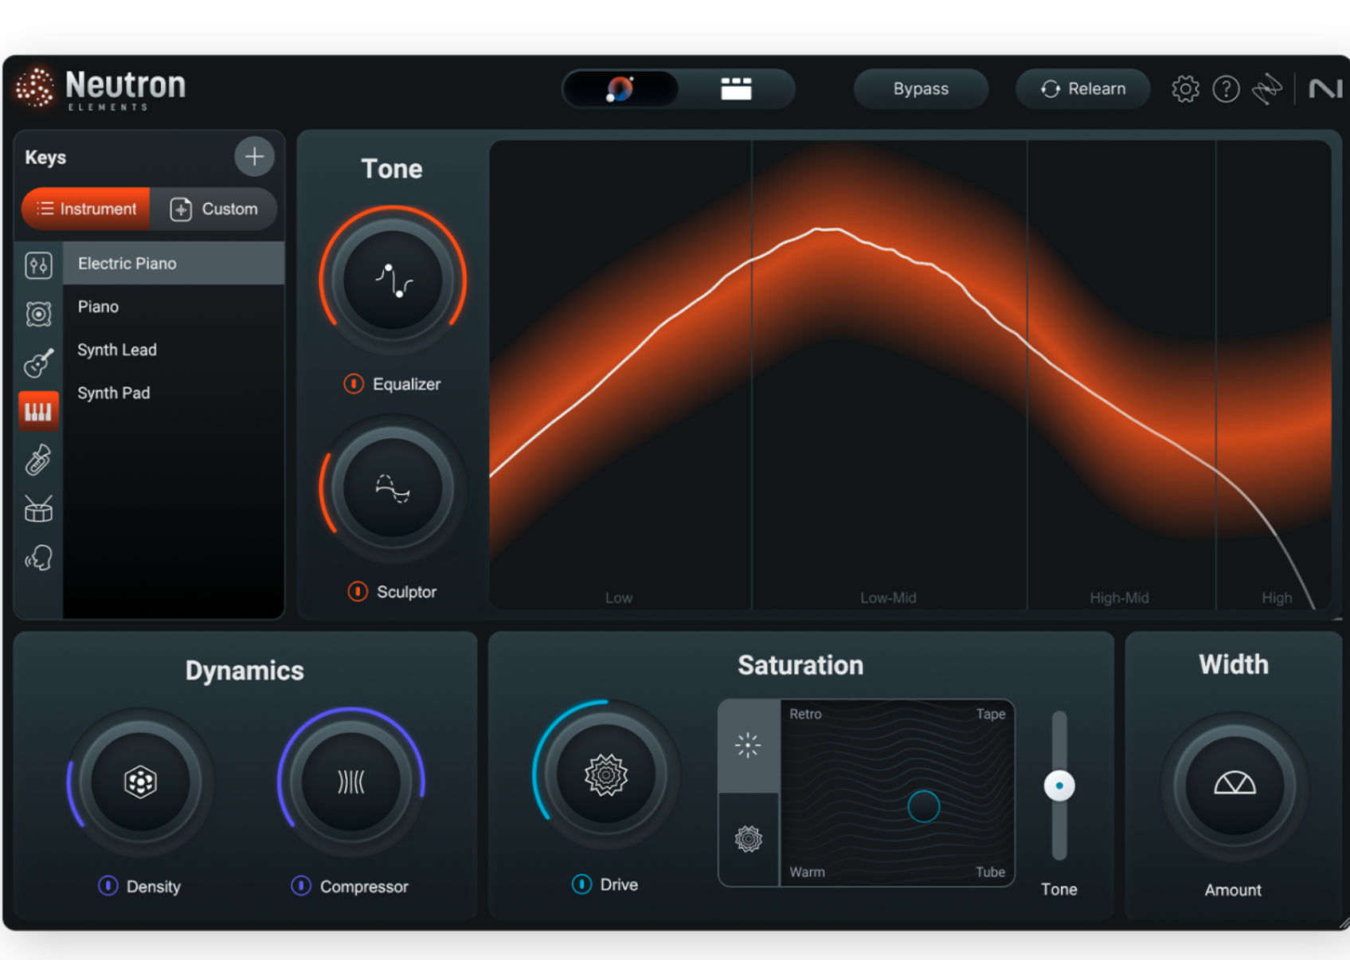The image size is (1350, 960).
Task: Click the Compressor knob
Action: click(351, 782)
